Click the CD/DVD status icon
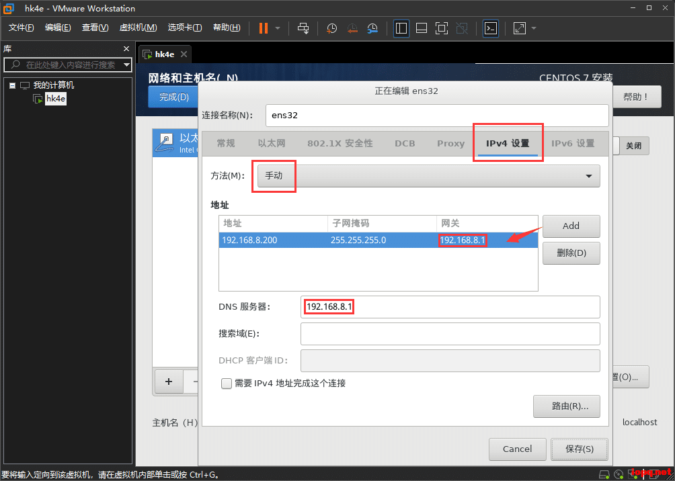 (619, 474)
